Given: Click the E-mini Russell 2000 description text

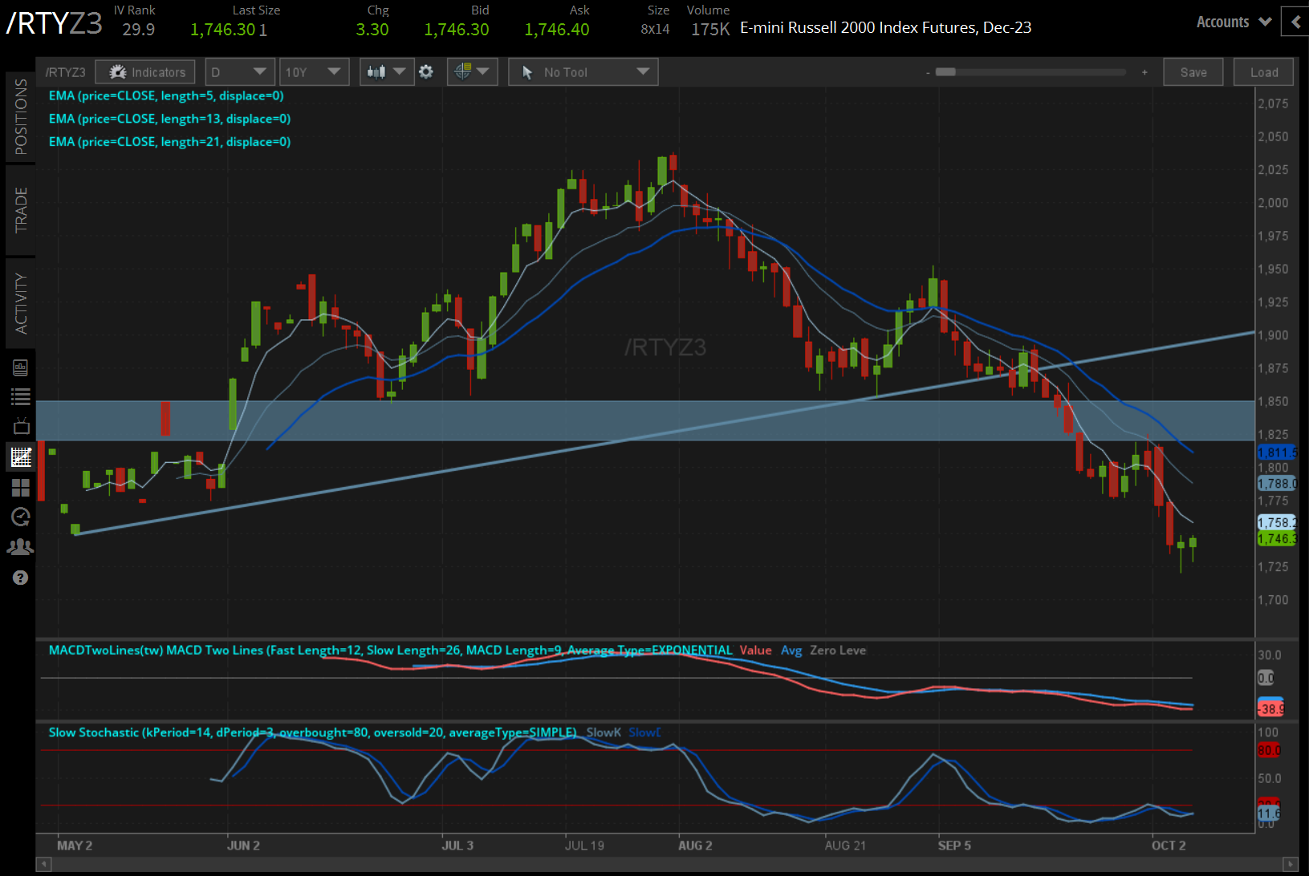Looking at the screenshot, I should tap(885, 27).
